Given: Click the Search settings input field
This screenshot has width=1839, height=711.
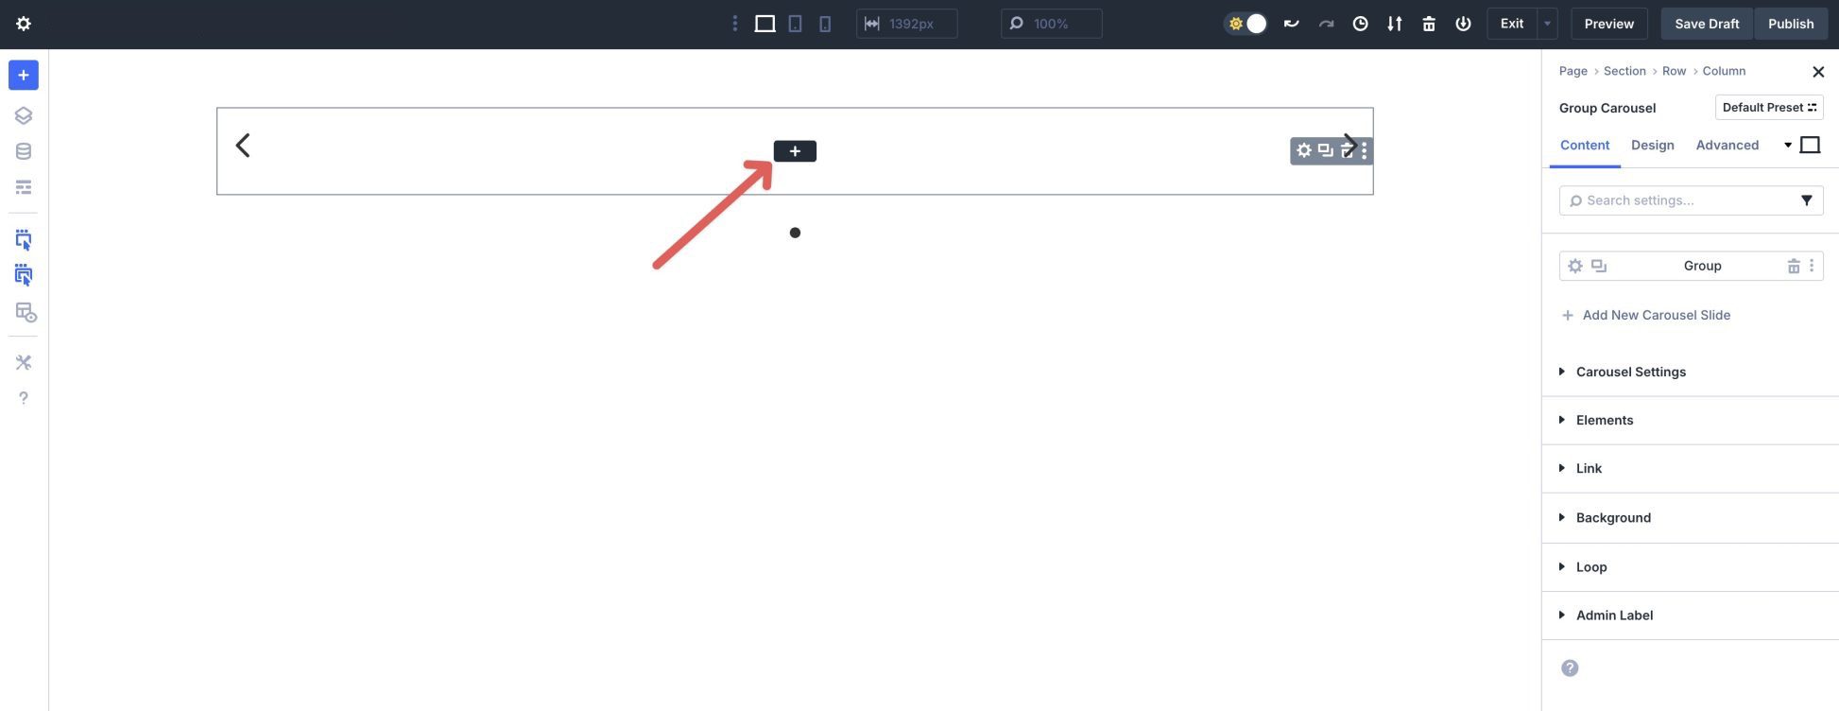Looking at the screenshot, I should point(1682,200).
